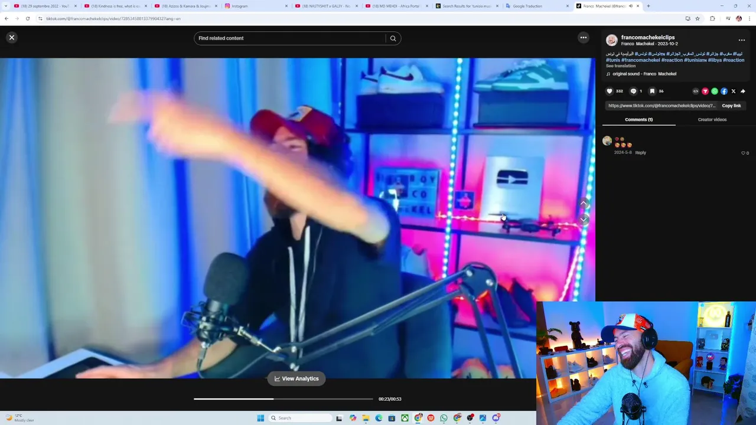This screenshot has width=756, height=425.
Task: Open Microsoft Edge from the taskbar
Action: click(x=379, y=418)
